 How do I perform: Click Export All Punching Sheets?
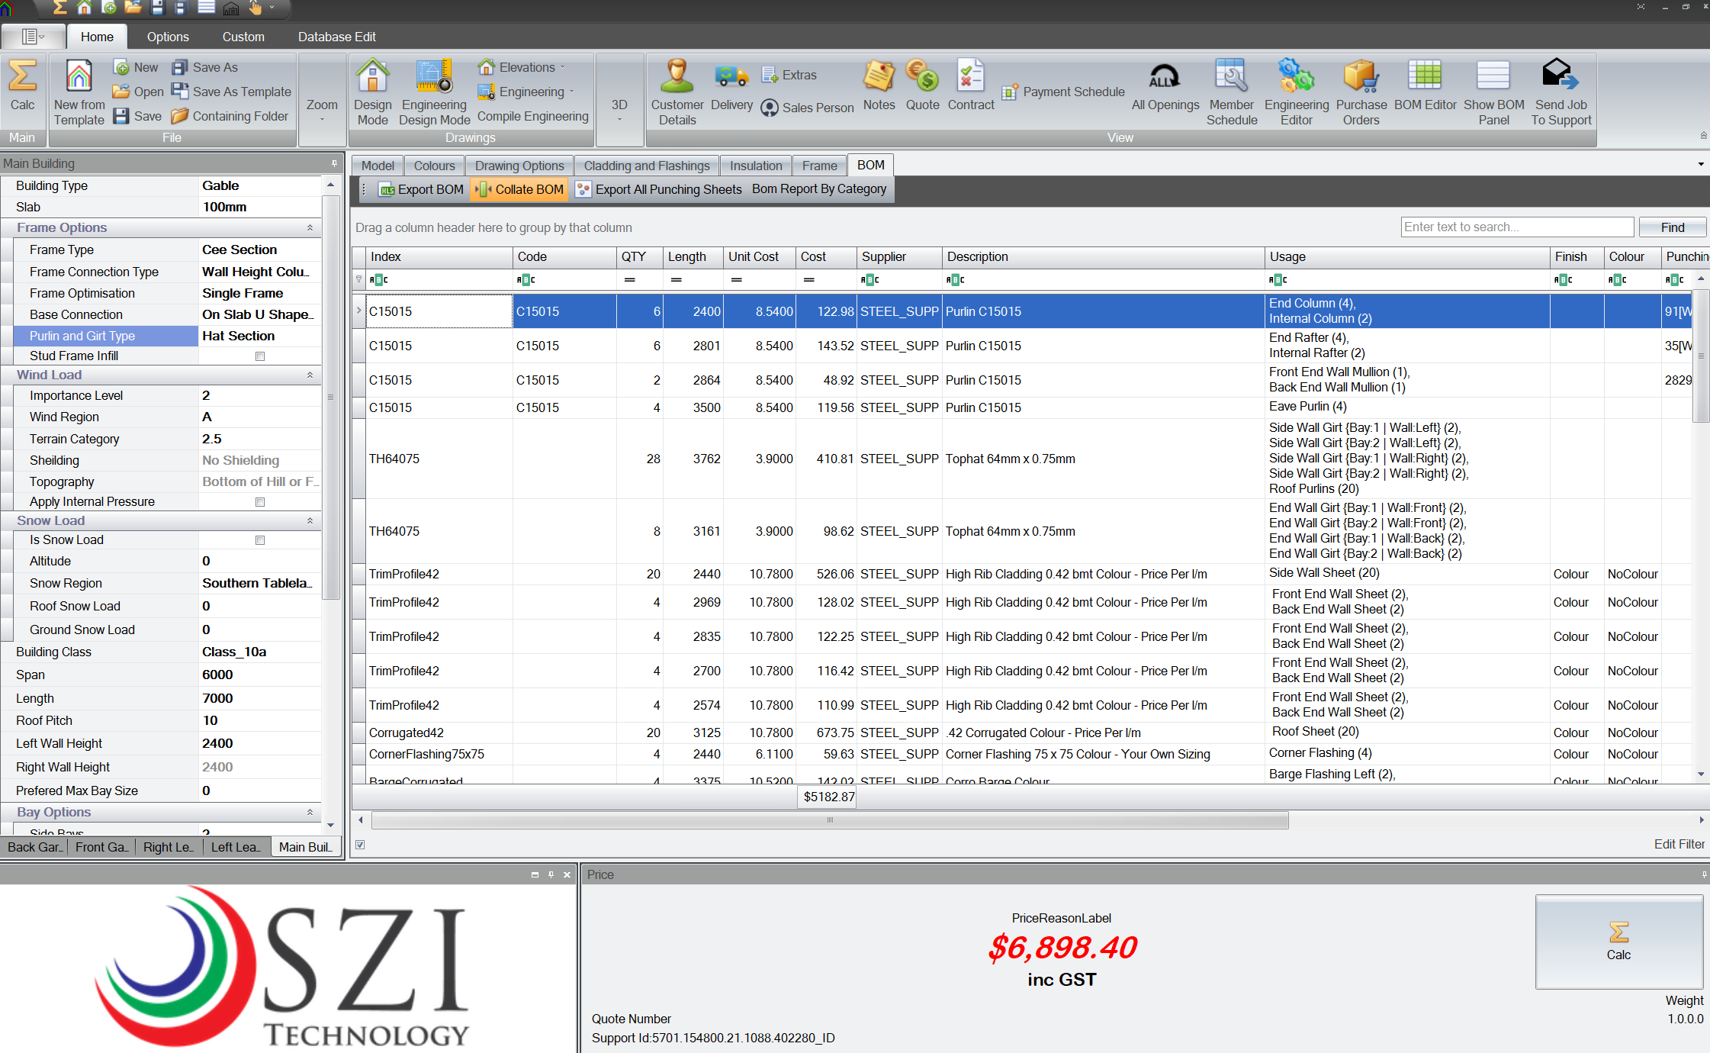tap(659, 189)
